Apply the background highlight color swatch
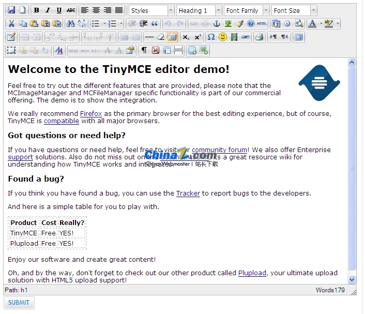Image resolution: width=365 pixels, height=314 pixels. (328, 23)
